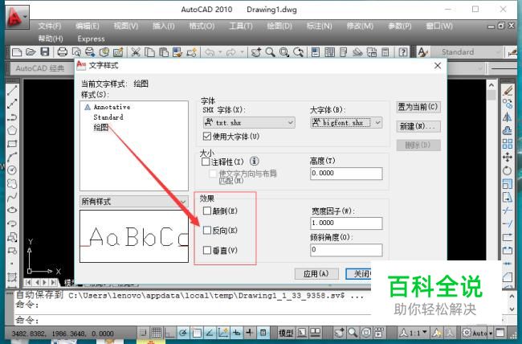Open the annotation scale 1:1 dropdown
Viewport: 522px width, 344px height.
coord(414,332)
